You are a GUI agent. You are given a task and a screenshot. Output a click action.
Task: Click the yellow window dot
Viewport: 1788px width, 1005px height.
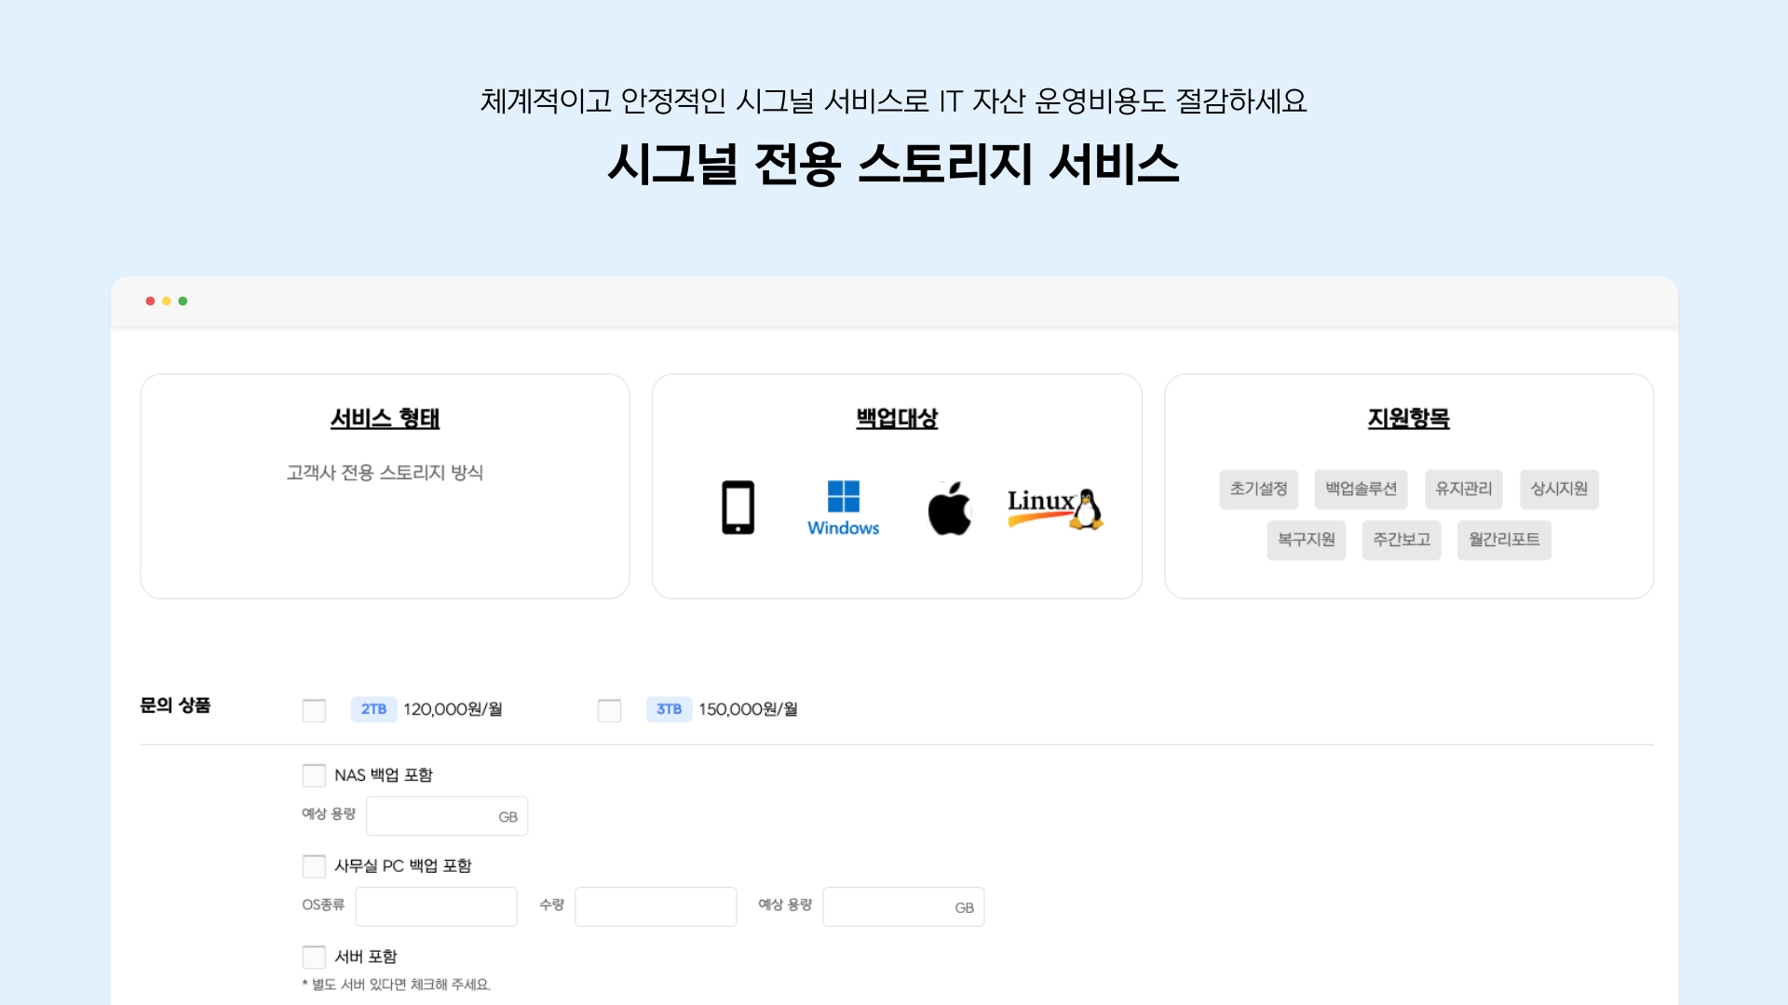click(x=167, y=301)
